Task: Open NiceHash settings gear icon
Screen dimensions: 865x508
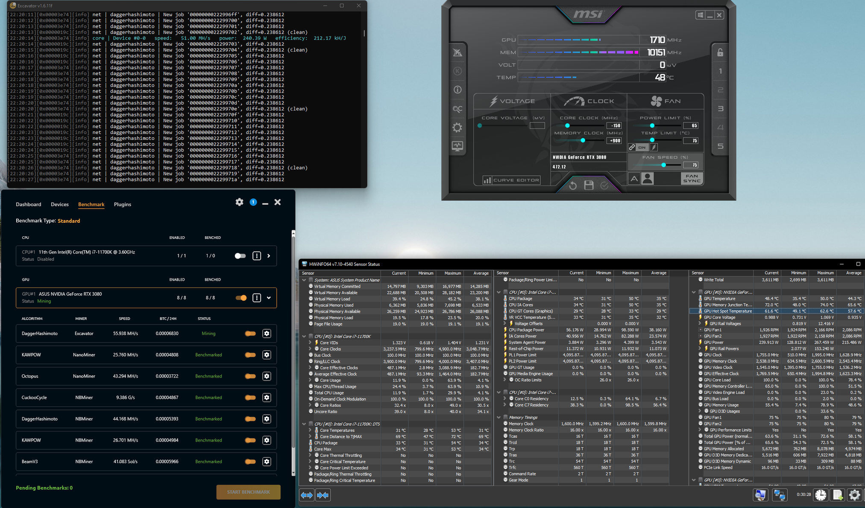Action: point(239,202)
